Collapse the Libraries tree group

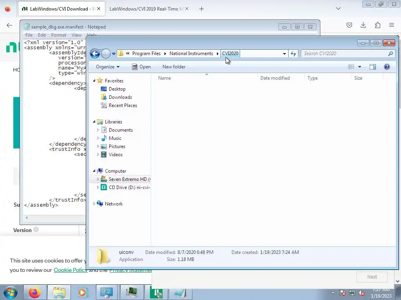94,122
